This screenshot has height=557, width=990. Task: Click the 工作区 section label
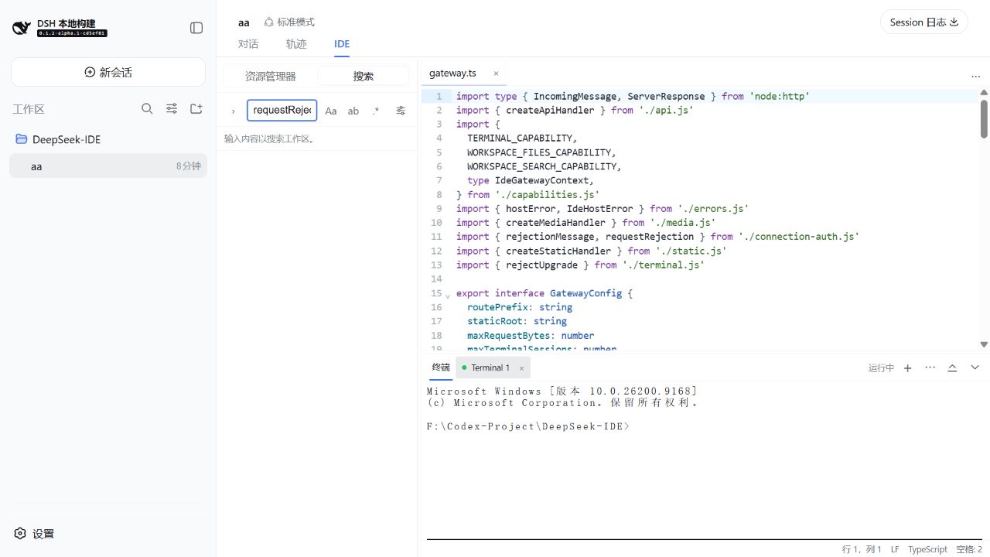coord(29,109)
